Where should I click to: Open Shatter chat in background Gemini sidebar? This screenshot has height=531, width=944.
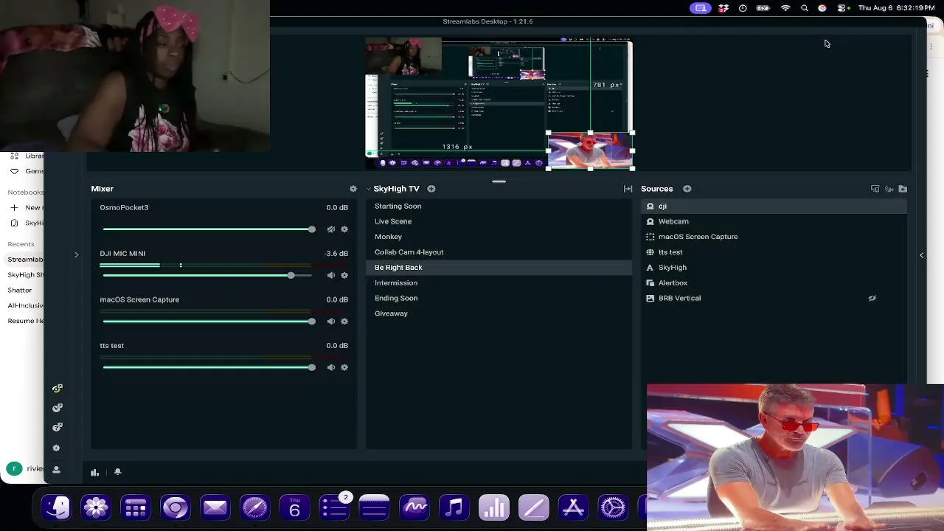[x=20, y=290]
